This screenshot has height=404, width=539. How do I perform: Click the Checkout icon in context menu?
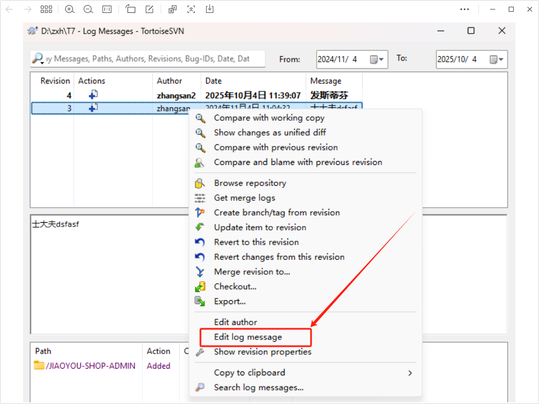[200, 287]
